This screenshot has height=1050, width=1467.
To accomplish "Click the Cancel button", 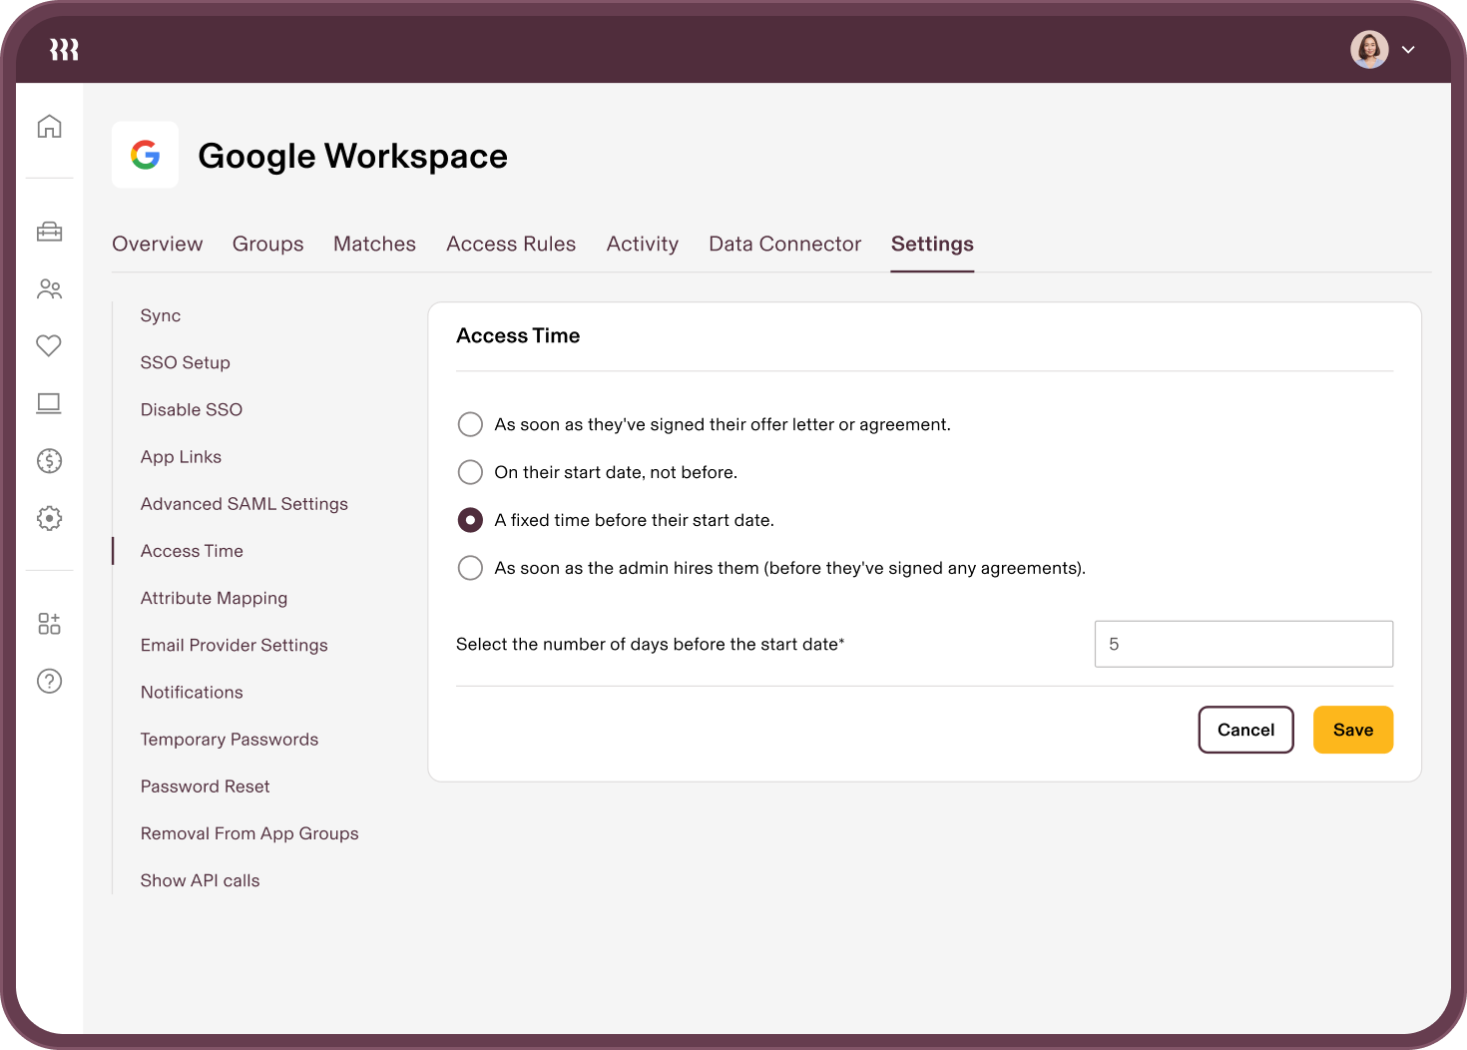I will pyautogui.click(x=1245, y=730).
